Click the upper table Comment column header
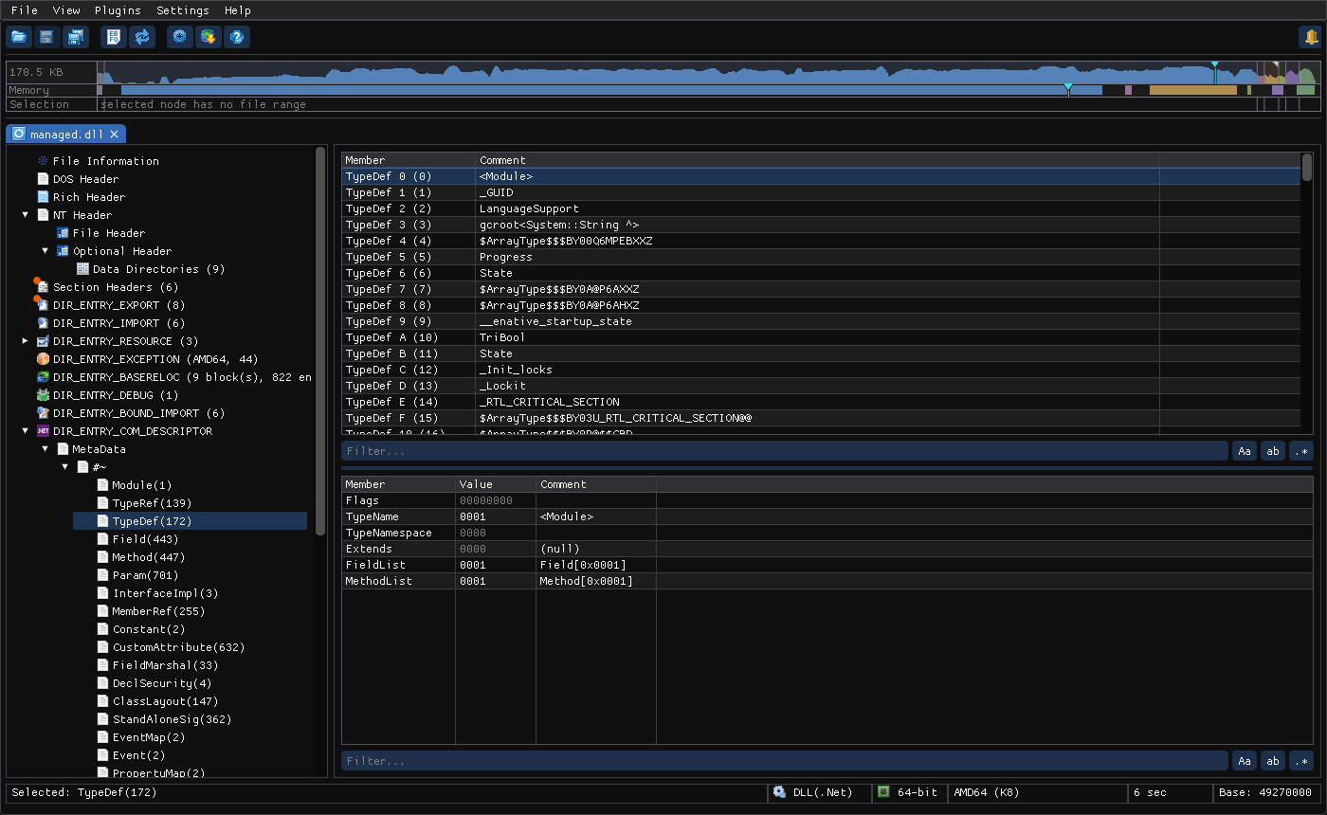This screenshot has height=815, width=1327. coord(817,160)
